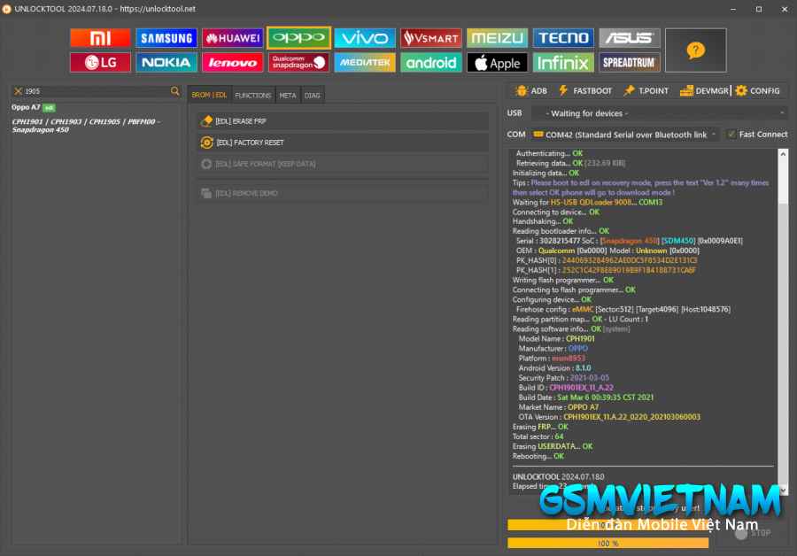
Task: Select the Oppo brand logo
Action: point(299,38)
